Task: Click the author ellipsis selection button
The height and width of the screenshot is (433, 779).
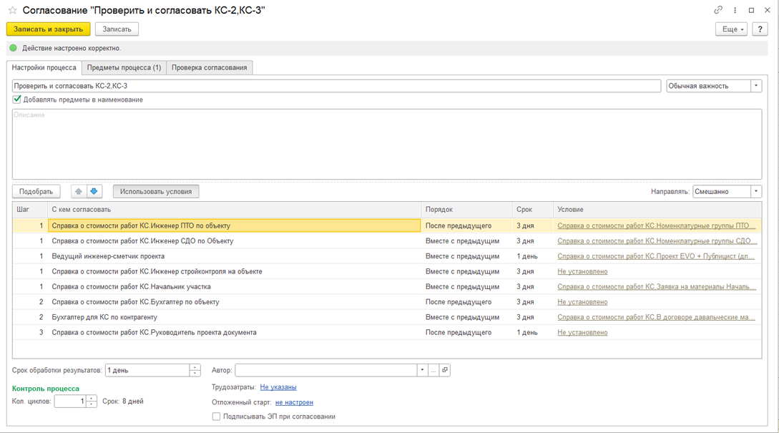Action: tap(433, 370)
